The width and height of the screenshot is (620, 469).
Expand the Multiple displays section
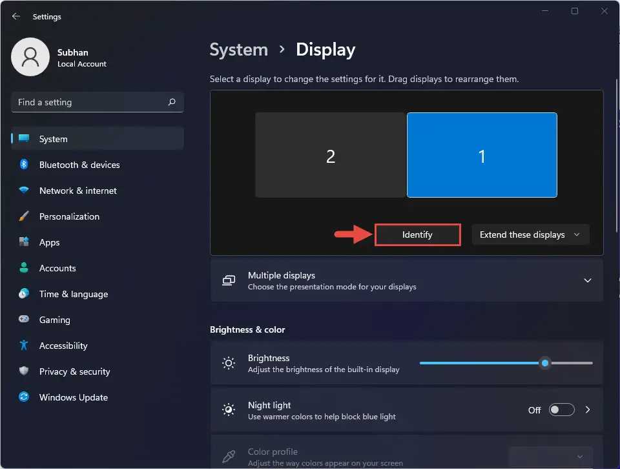[588, 280]
